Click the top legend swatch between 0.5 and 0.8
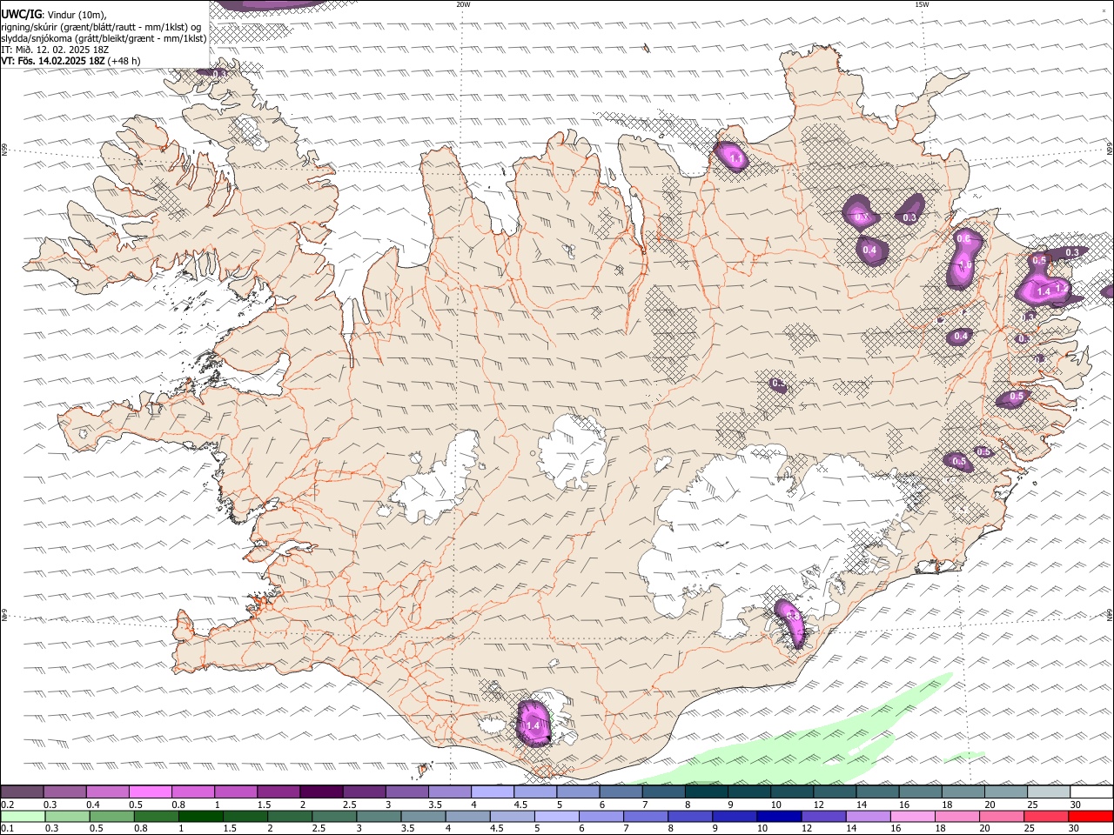 click(x=150, y=792)
